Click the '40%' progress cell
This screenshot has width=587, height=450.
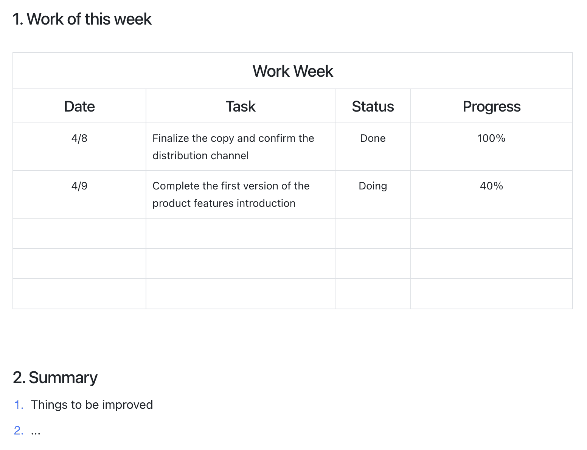pyautogui.click(x=491, y=186)
